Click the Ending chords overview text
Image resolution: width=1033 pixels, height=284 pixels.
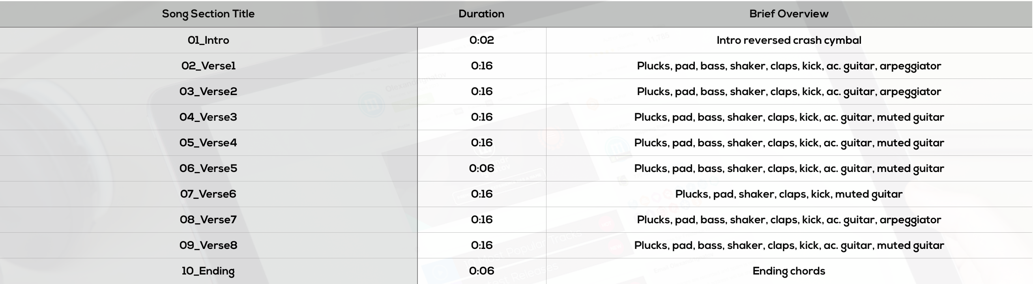click(x=789, y=271)
